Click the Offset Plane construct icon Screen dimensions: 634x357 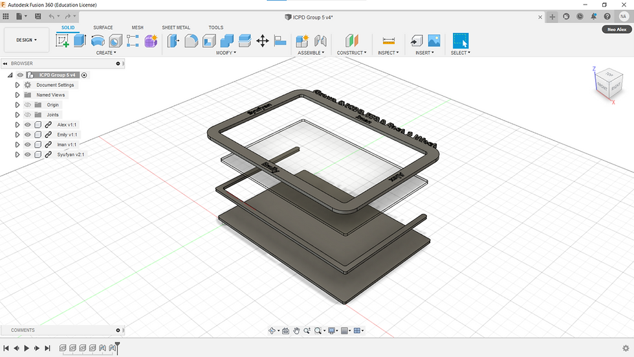pyautogui.click(x=352, y=41)
